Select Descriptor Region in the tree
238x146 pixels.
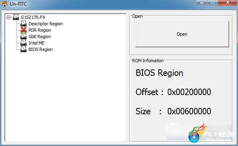pos(45,24)
